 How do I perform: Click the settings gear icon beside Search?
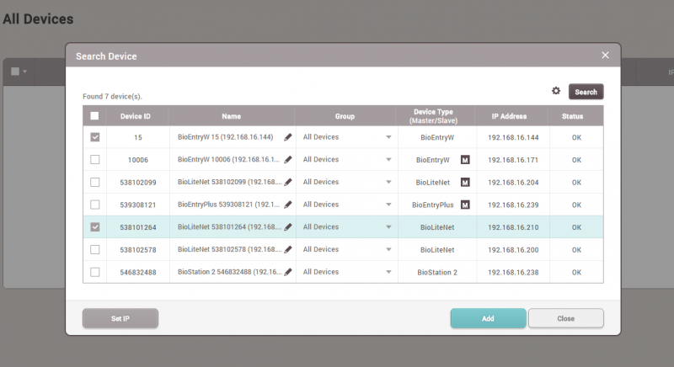556,91
